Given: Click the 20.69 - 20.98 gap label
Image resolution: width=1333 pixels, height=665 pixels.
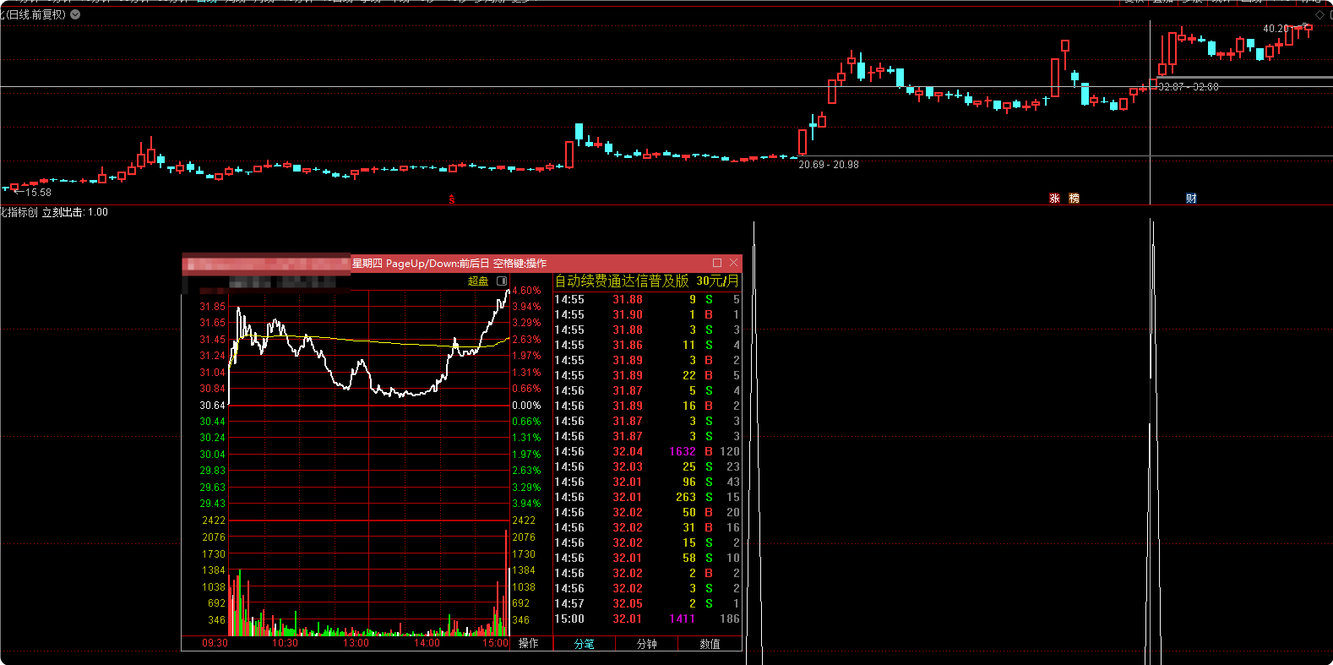Looking at the screenshot, I should pyautogui.click(x=829, y=165).
